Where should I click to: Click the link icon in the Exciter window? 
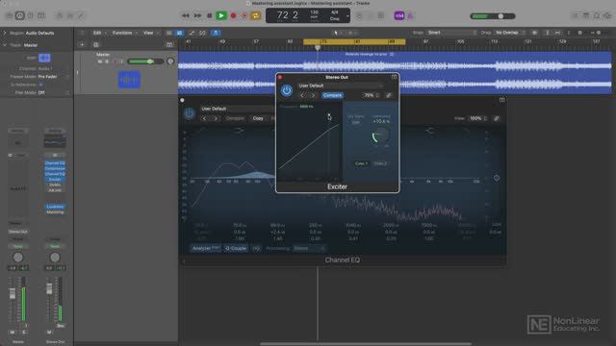tap(389, 95)
